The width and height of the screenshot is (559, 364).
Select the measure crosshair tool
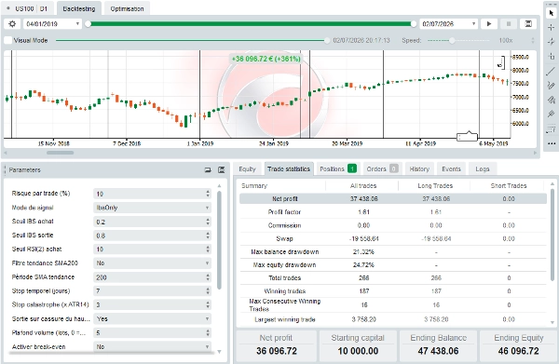552,56
